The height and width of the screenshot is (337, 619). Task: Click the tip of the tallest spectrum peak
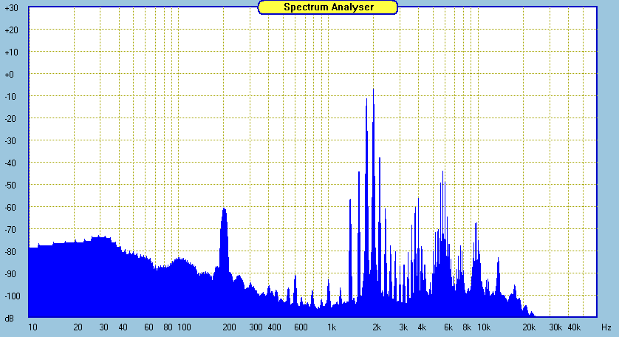coord(373,89)
